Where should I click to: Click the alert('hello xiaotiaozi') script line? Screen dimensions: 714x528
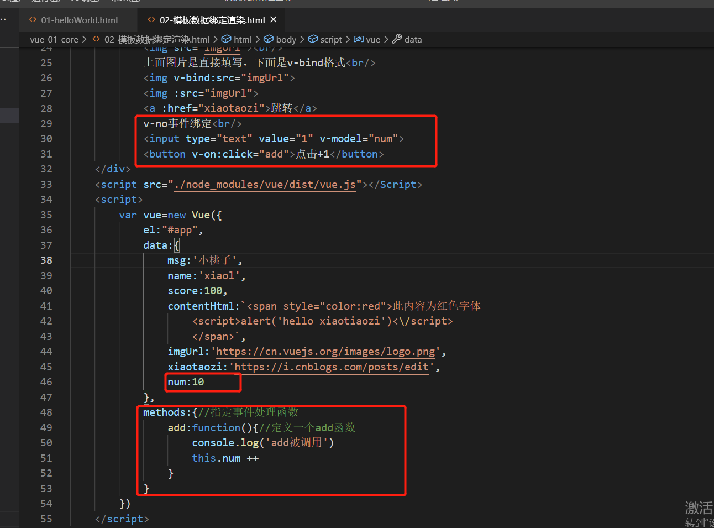(x=322, y=321)
